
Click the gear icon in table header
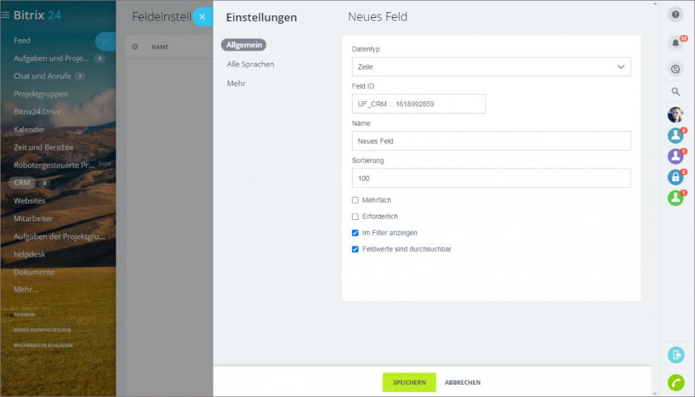(x=135, y=47)
